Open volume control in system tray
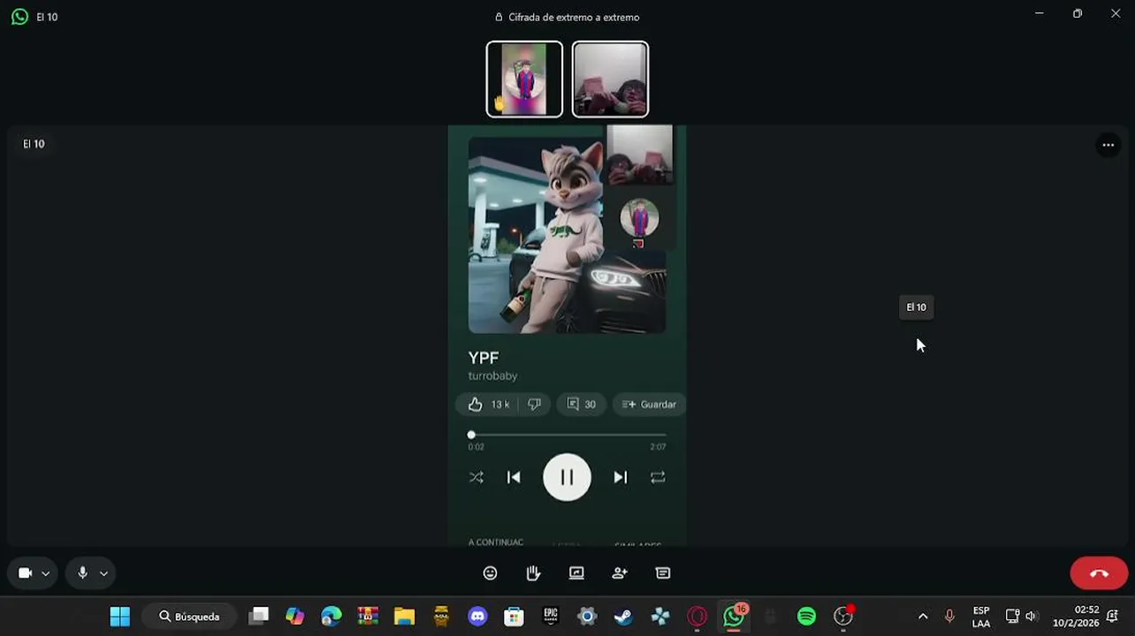This screenshot has height=636, width=1135. pyautogui.click(x=1032, y=617)
